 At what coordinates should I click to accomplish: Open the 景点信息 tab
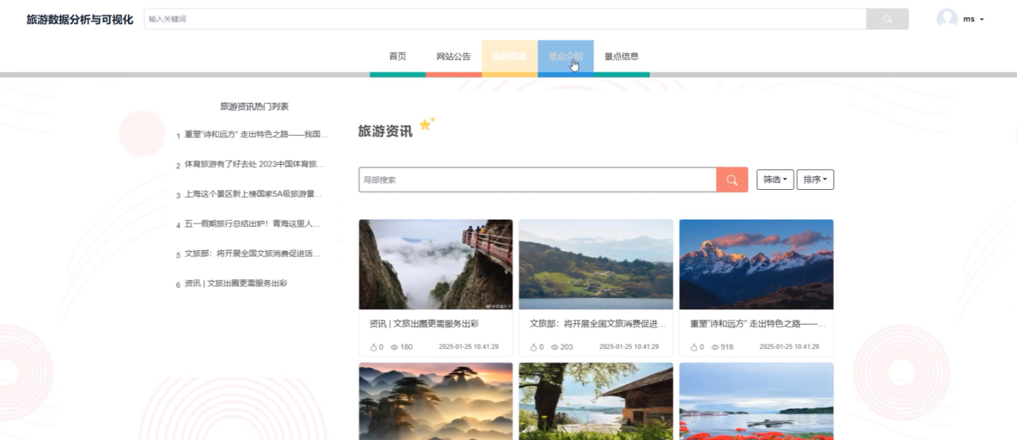click(x=621, y=56)
